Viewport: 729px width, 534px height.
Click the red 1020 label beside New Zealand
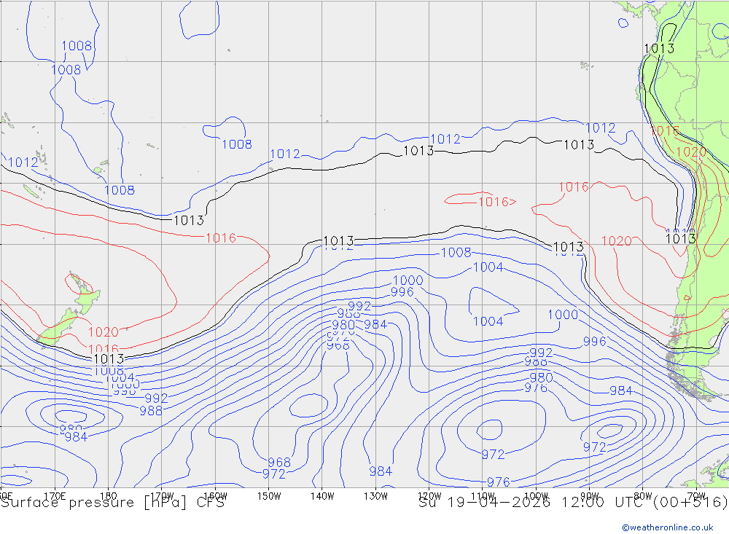click(103, 332)
